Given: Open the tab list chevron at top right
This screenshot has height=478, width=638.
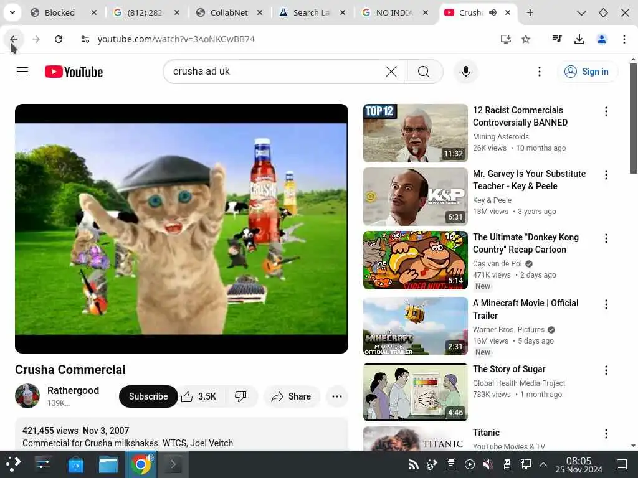Looking at the screenshot, I should click(x=581, y=13).
